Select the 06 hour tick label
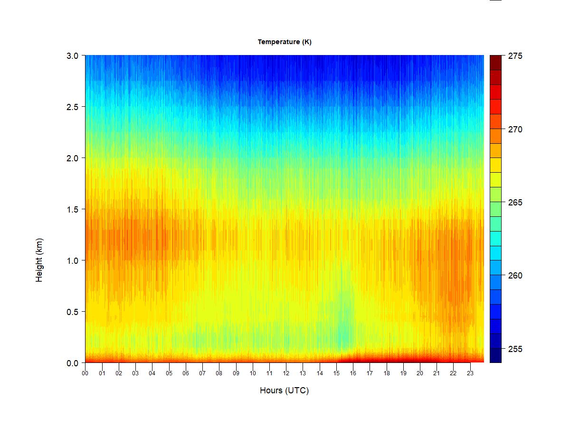The width and height of the screenshot is (570, 427). [186, 373]
